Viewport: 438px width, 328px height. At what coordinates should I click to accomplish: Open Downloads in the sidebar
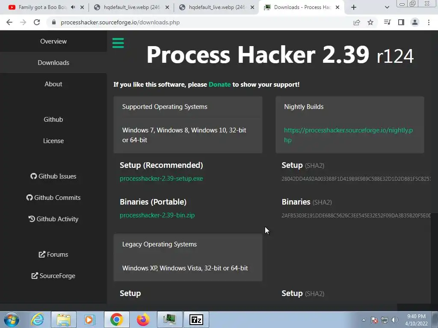(x=53, y=62)
